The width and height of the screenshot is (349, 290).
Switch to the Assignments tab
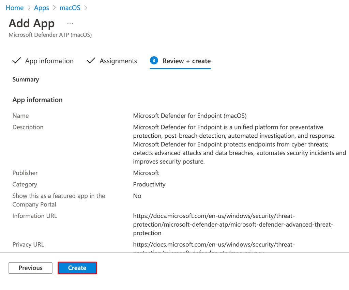pos(112,61)
